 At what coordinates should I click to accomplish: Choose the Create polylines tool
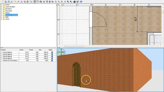coord(47,2)
